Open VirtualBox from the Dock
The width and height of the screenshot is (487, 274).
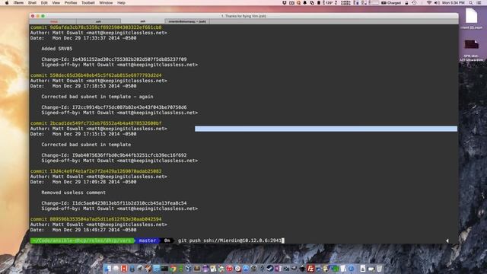click(189, 269)
